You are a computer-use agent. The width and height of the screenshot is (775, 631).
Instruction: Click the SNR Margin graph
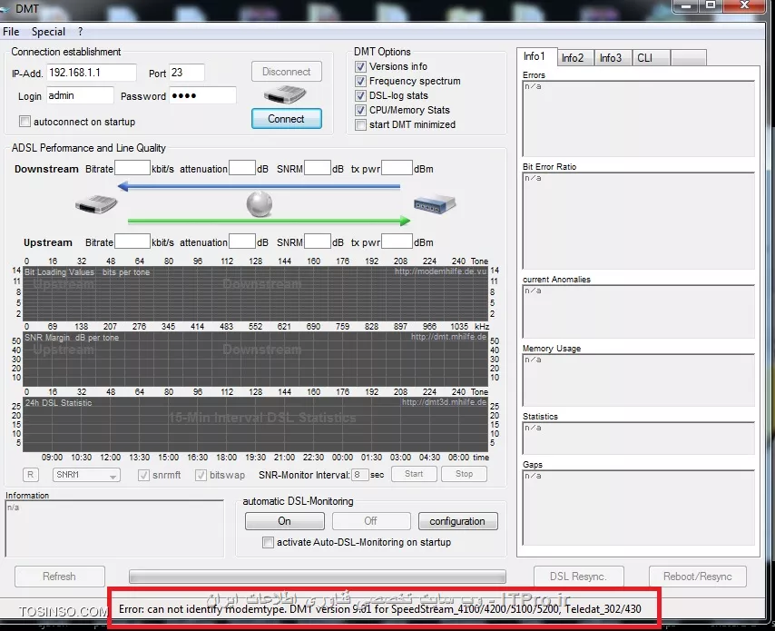click(256, 360)
